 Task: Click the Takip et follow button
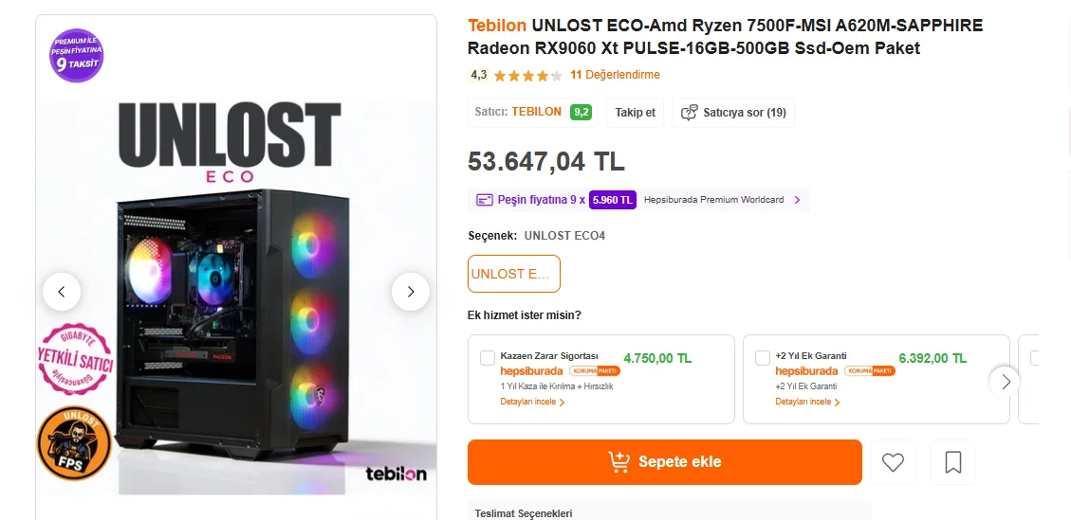636,112
